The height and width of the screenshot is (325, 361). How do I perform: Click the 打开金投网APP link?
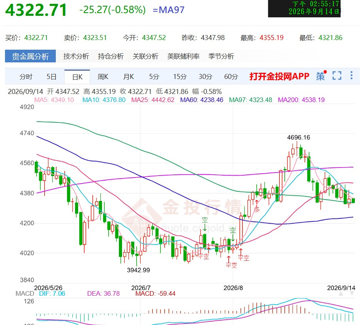point(279,76)
